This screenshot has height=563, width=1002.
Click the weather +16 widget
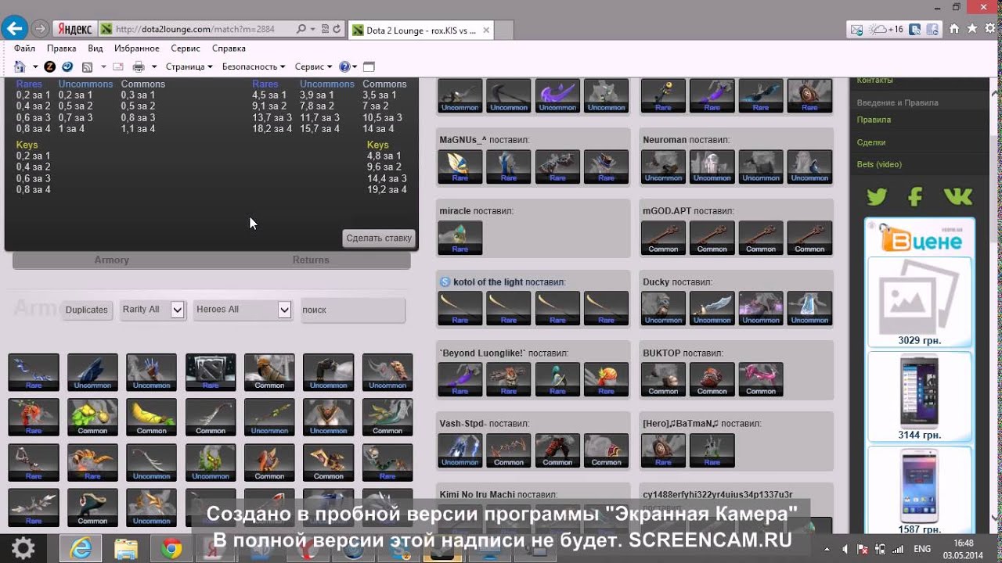point(886,29)
